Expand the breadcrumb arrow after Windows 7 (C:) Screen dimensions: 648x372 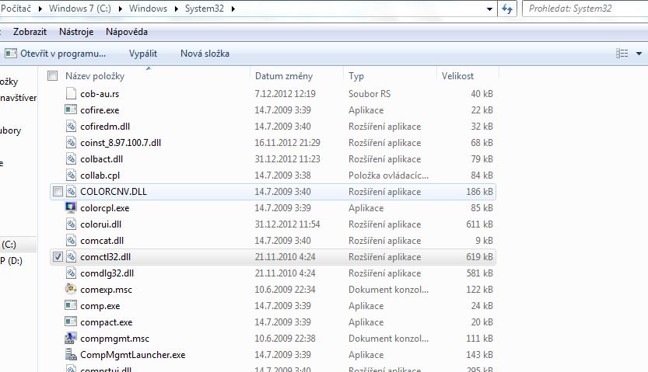pos(121,9)
